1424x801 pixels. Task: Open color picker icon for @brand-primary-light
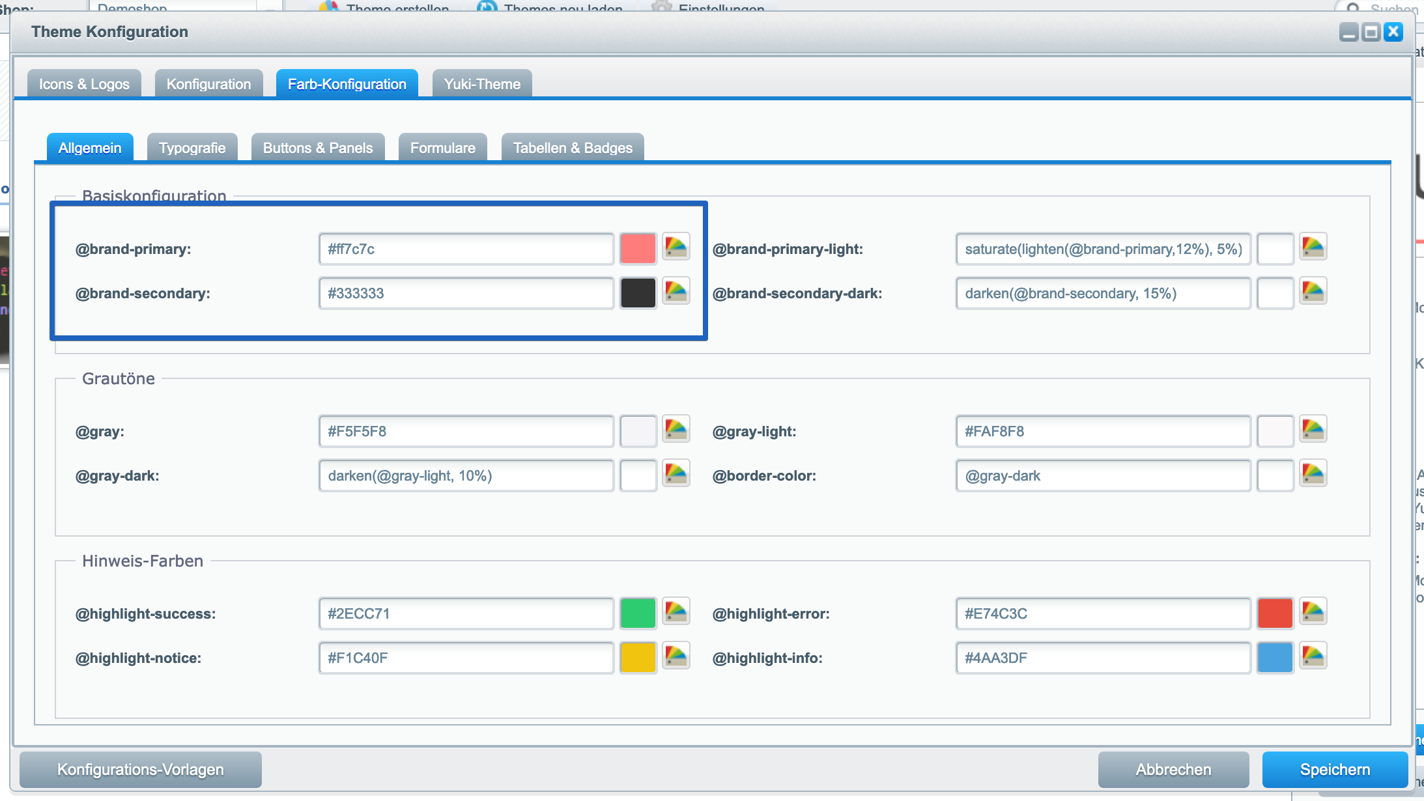coord(1313,247)
